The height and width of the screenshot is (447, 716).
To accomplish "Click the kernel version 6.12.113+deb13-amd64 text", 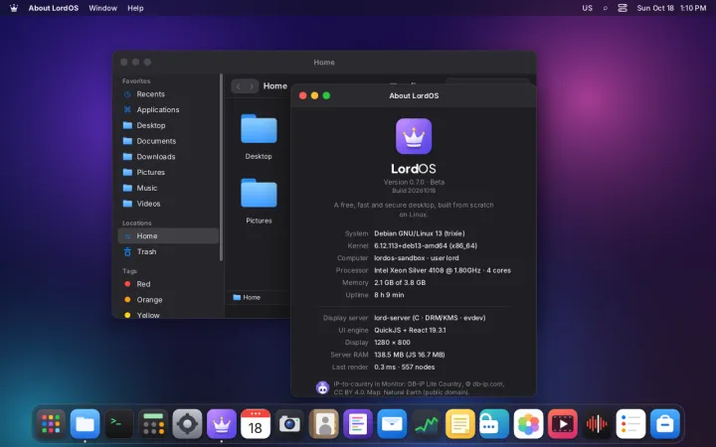I will 425,245.
